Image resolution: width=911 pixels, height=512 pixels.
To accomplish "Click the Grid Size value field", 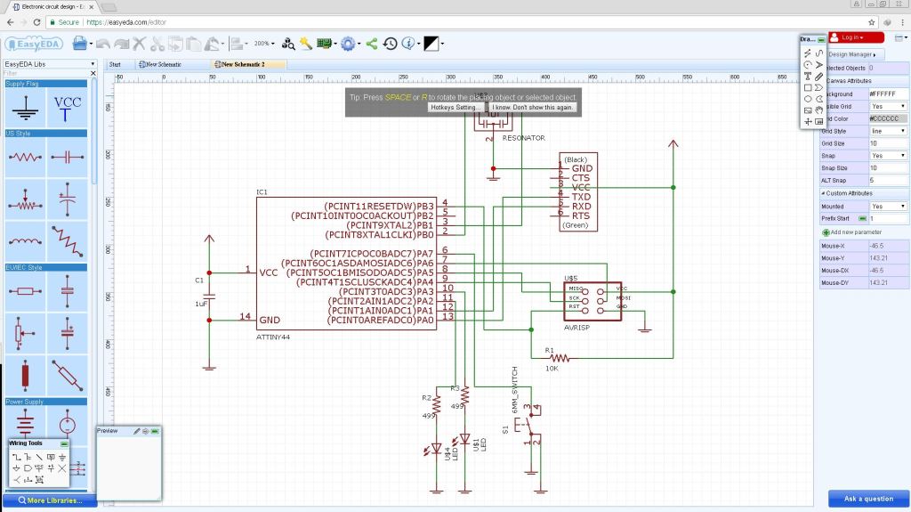I will pyautogui.click(x=889, y=143).
